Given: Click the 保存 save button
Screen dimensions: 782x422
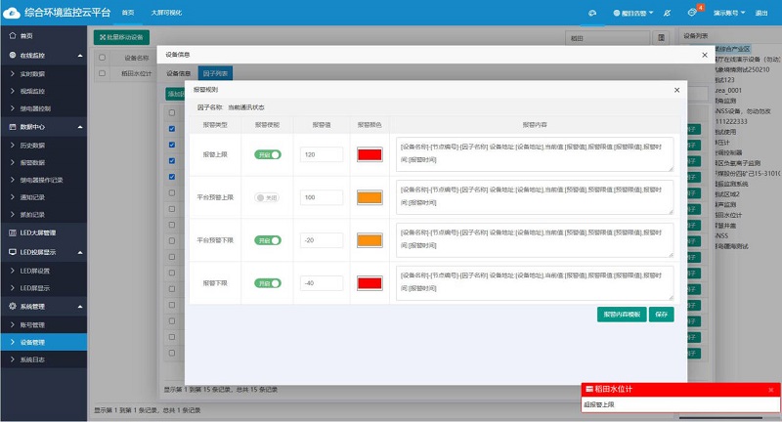Looking at the screenshot, I should [662, 315].
